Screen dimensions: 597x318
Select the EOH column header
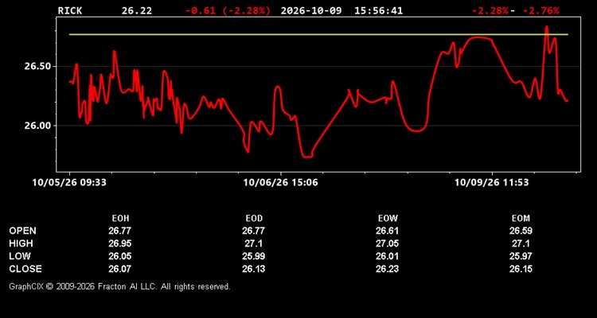point(120,219)
